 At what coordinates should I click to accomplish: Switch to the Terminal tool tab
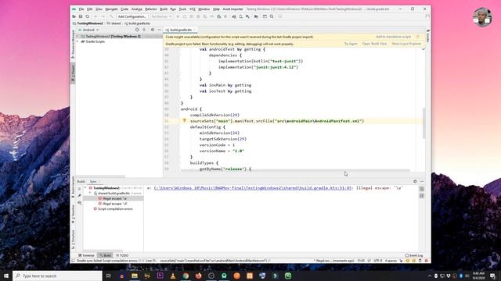click(x=86, y=255)
